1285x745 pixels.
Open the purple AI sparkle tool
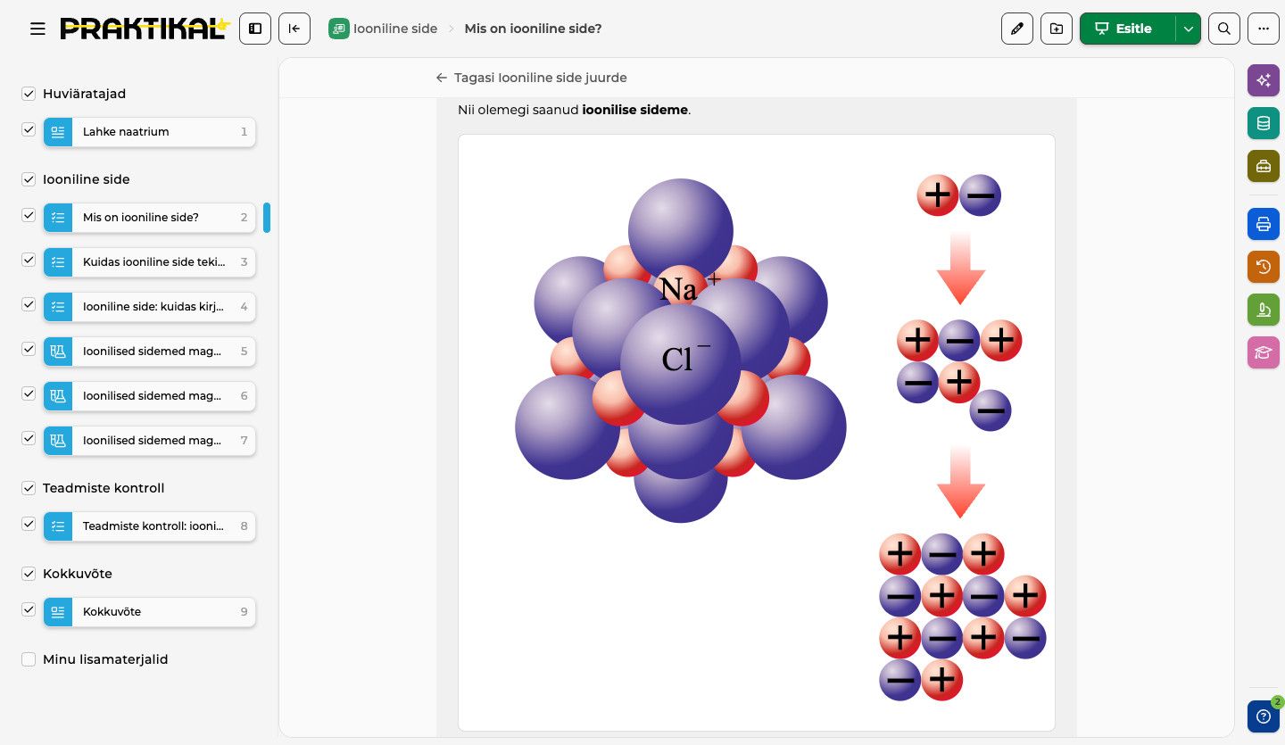click(x=1264, y=80)
